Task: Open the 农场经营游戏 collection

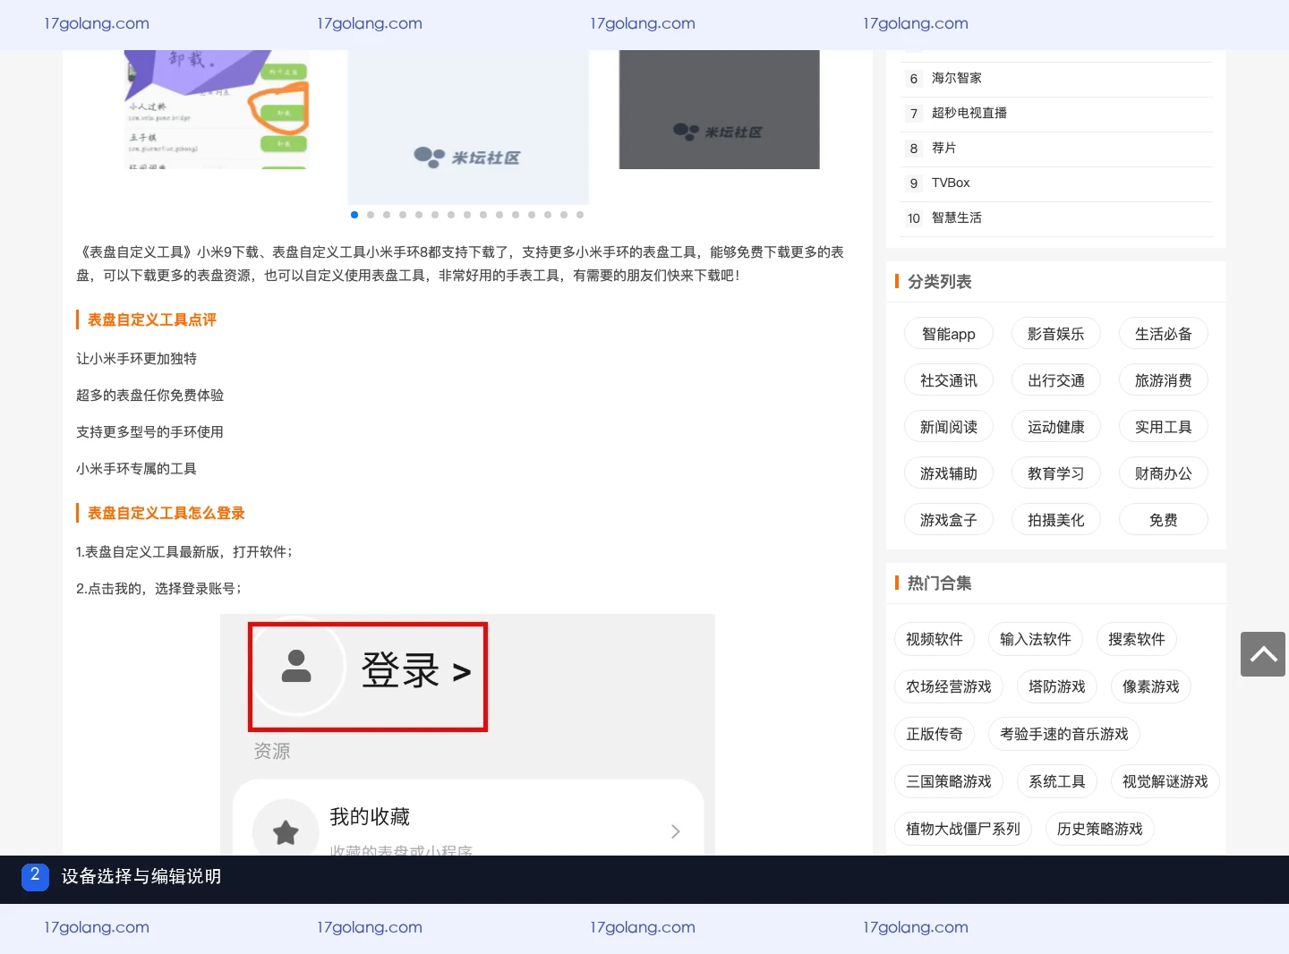Action: (949, 686)
